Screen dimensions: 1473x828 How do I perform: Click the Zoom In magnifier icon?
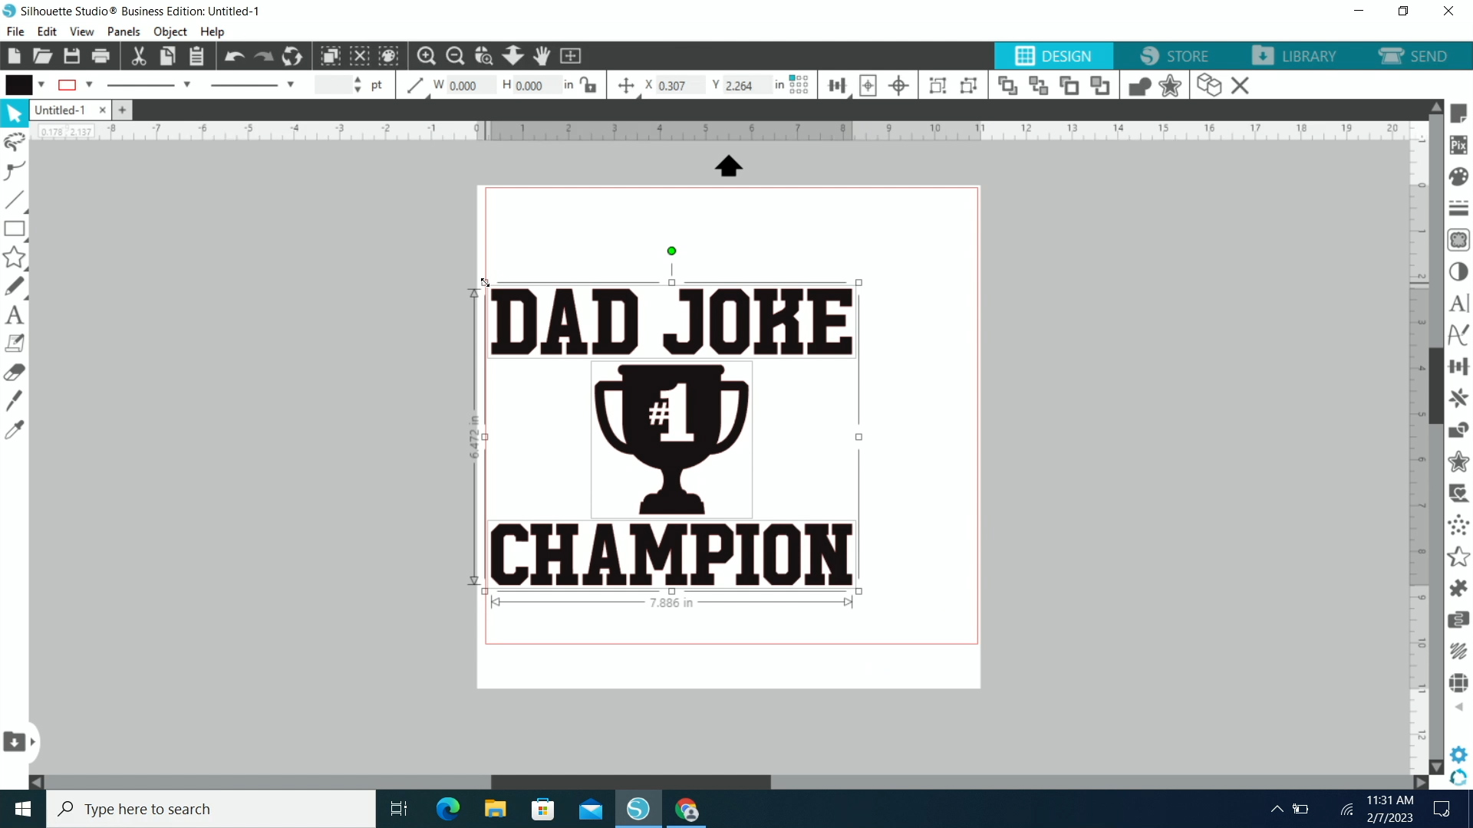[x=426, y=56]
